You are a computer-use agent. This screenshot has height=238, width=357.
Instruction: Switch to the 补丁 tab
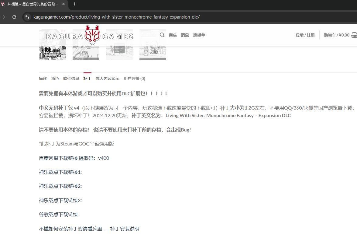point(87,79)
